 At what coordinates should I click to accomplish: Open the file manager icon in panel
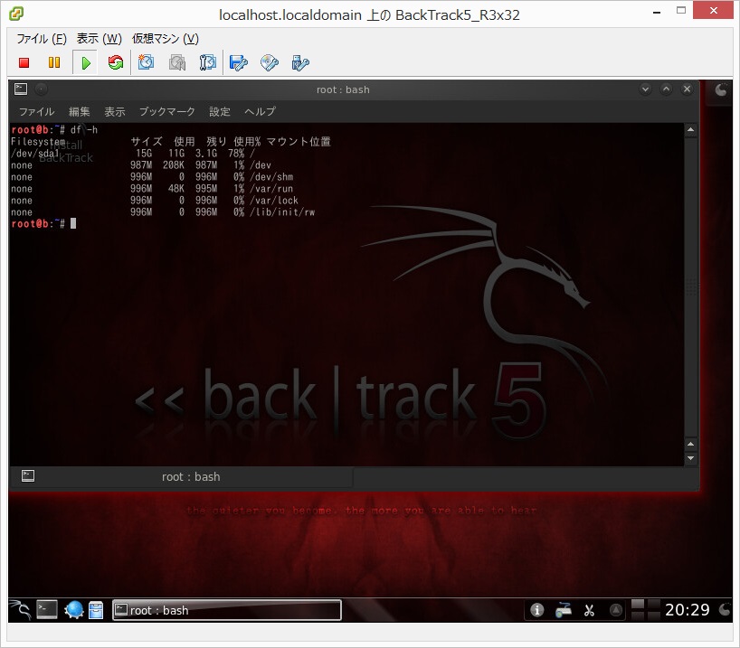pos(96,610)
